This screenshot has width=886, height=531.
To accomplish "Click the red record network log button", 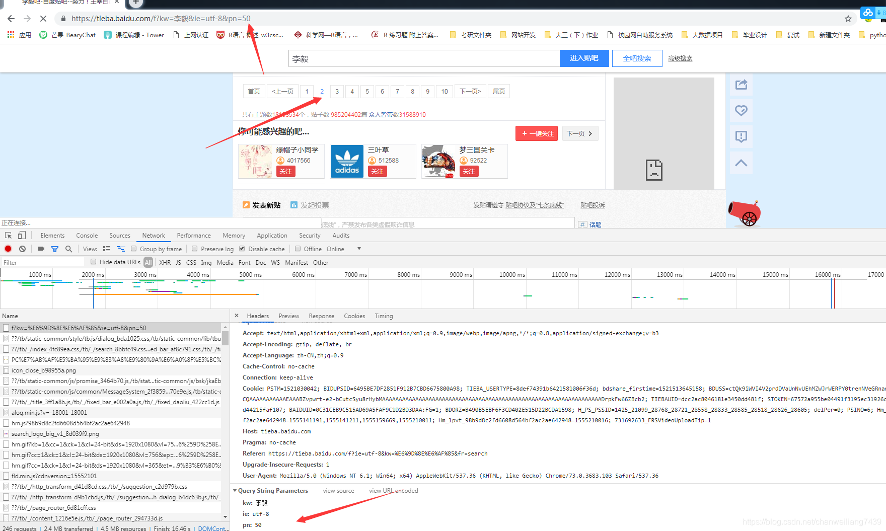I will coord(8,249).
